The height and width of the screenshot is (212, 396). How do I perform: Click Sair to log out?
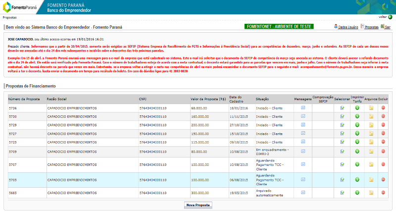(388, 27)
